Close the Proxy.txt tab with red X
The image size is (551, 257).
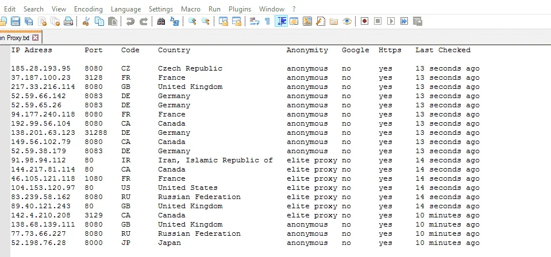tap(35, 37)
